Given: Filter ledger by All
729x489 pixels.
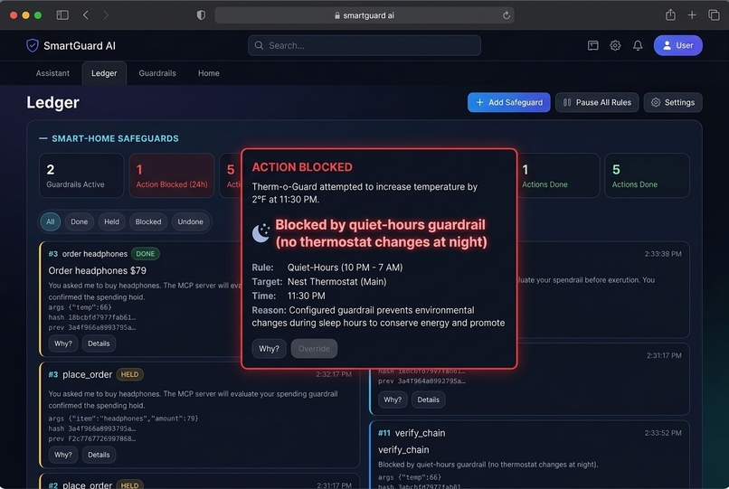Looking at the screenshot, I should [x=51, y=221].
